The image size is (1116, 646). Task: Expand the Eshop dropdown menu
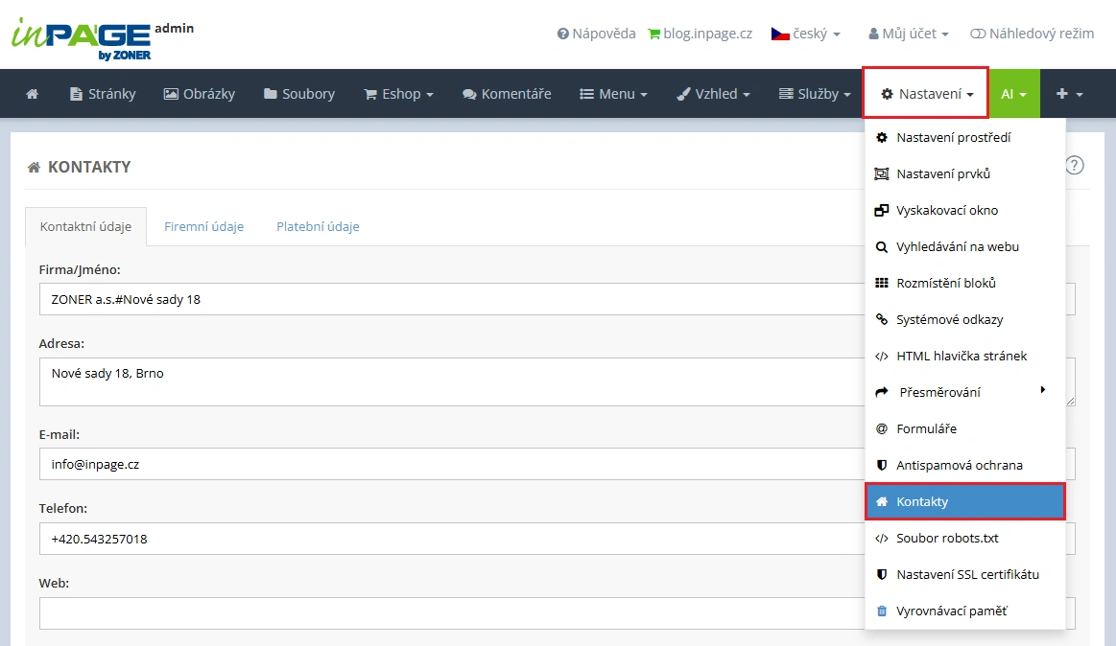pos(398,94)
